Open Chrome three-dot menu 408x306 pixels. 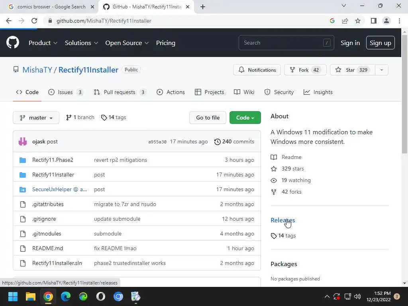pyautogui.click(x=399, y=21)
